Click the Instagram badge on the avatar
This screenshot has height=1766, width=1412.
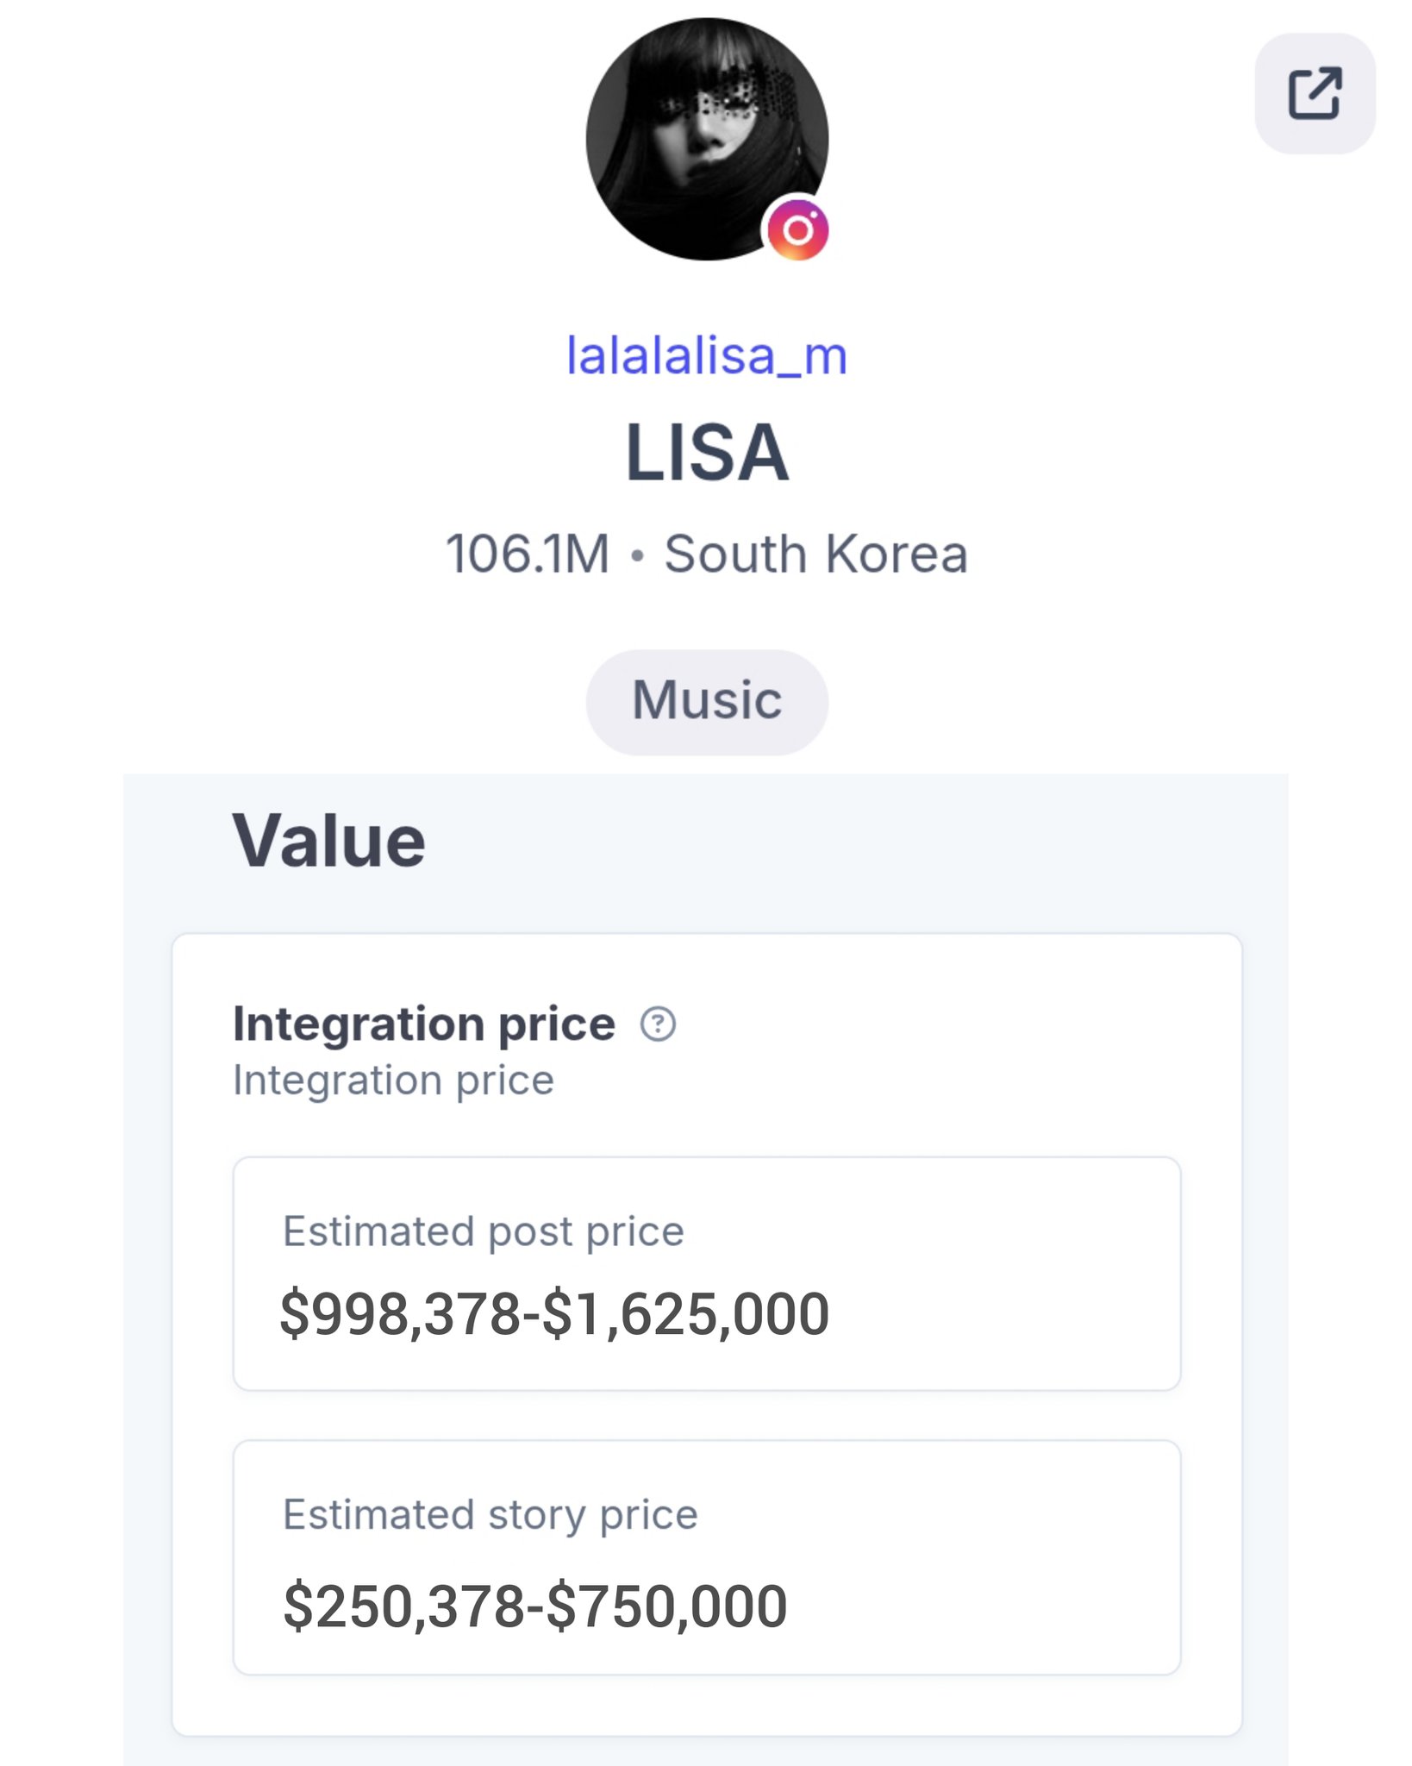coord(798,229)
